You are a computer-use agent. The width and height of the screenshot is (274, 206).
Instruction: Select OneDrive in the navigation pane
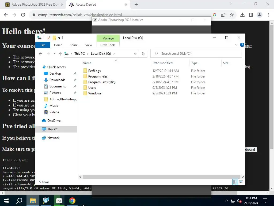tap(54, 121)
